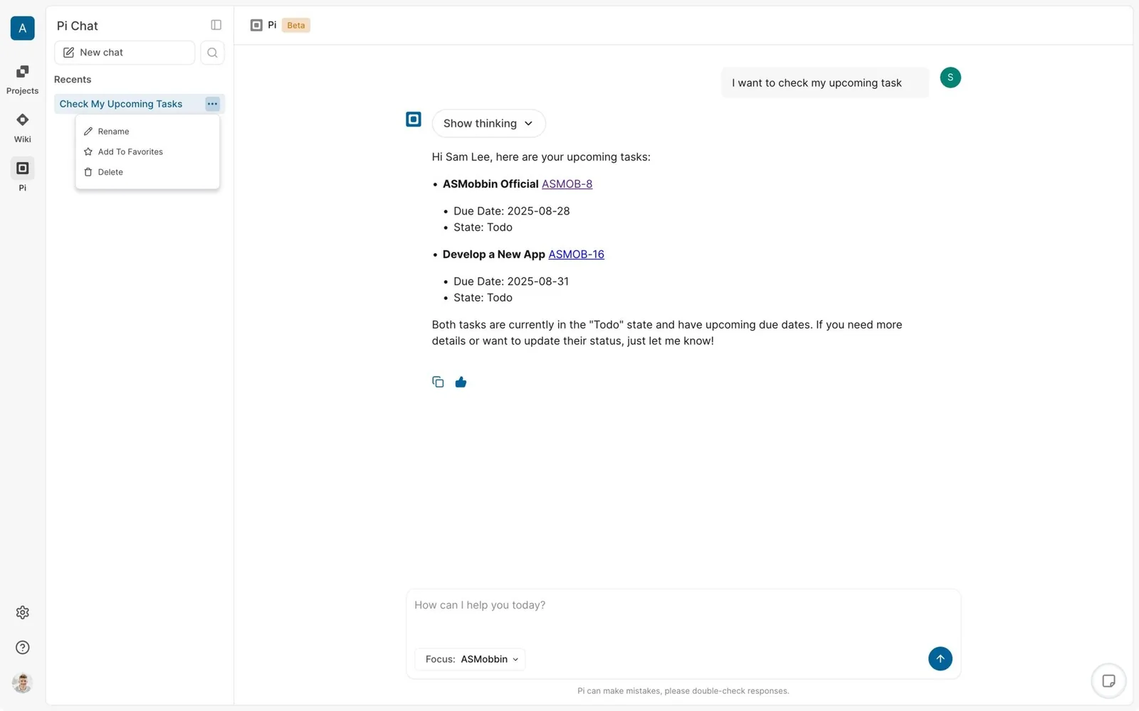Open the three-dot options for chat

(212, 104)
